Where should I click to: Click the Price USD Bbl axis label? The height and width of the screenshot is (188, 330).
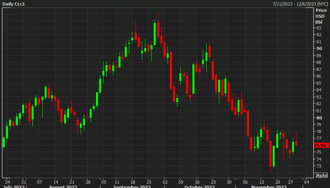(319, 16)
